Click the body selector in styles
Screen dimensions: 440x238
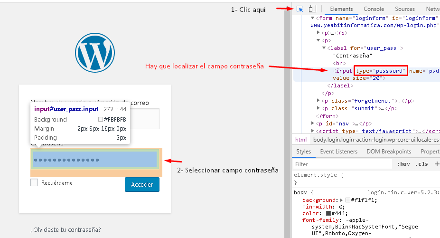300,192
